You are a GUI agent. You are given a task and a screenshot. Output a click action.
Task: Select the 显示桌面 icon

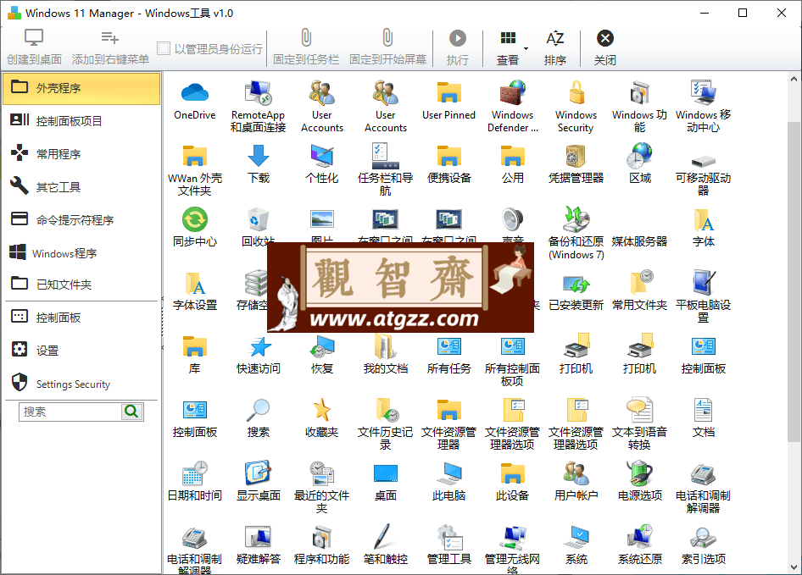pos(258,473)
